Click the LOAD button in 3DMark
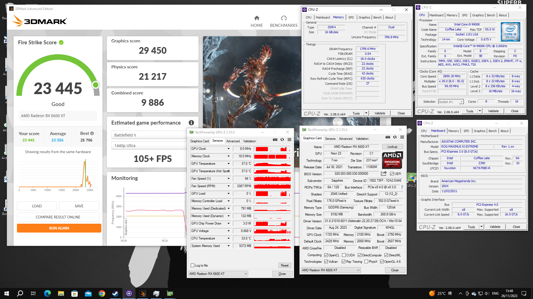533x299 pixels. (37, 206)
